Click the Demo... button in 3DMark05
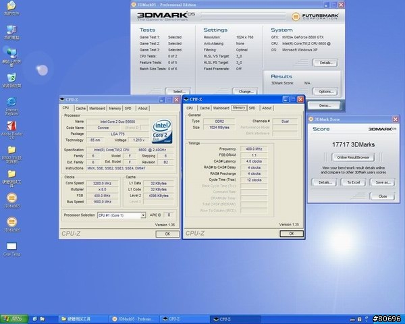 [325, 105]
